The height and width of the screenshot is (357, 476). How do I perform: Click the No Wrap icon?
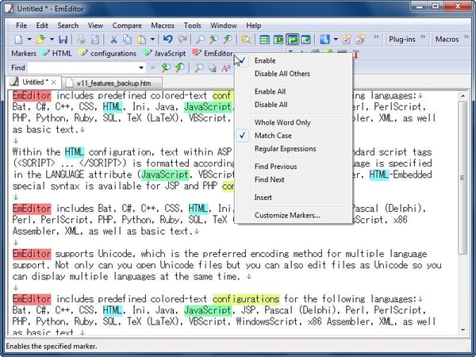coord(265,40)
